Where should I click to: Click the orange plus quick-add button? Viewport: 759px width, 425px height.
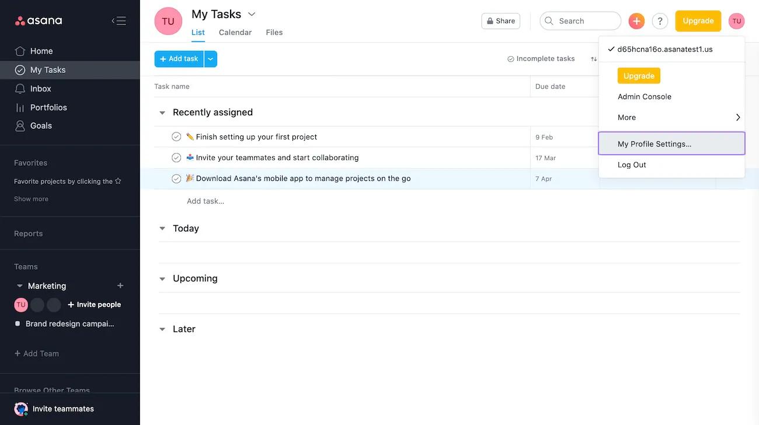pyautogui.click(x=636, y=21)
